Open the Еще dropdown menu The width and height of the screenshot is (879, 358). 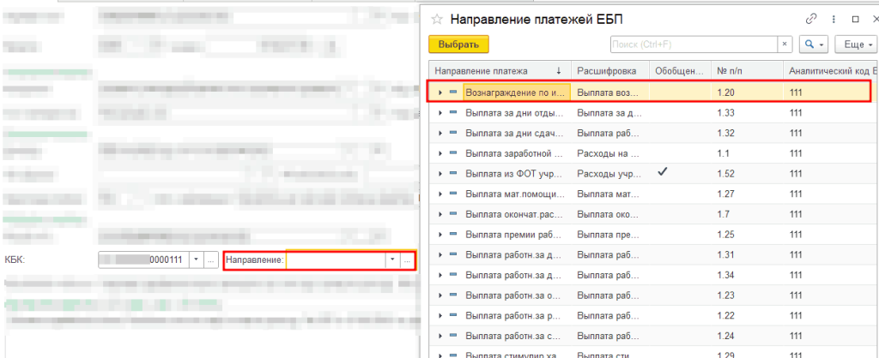point(856,45)
